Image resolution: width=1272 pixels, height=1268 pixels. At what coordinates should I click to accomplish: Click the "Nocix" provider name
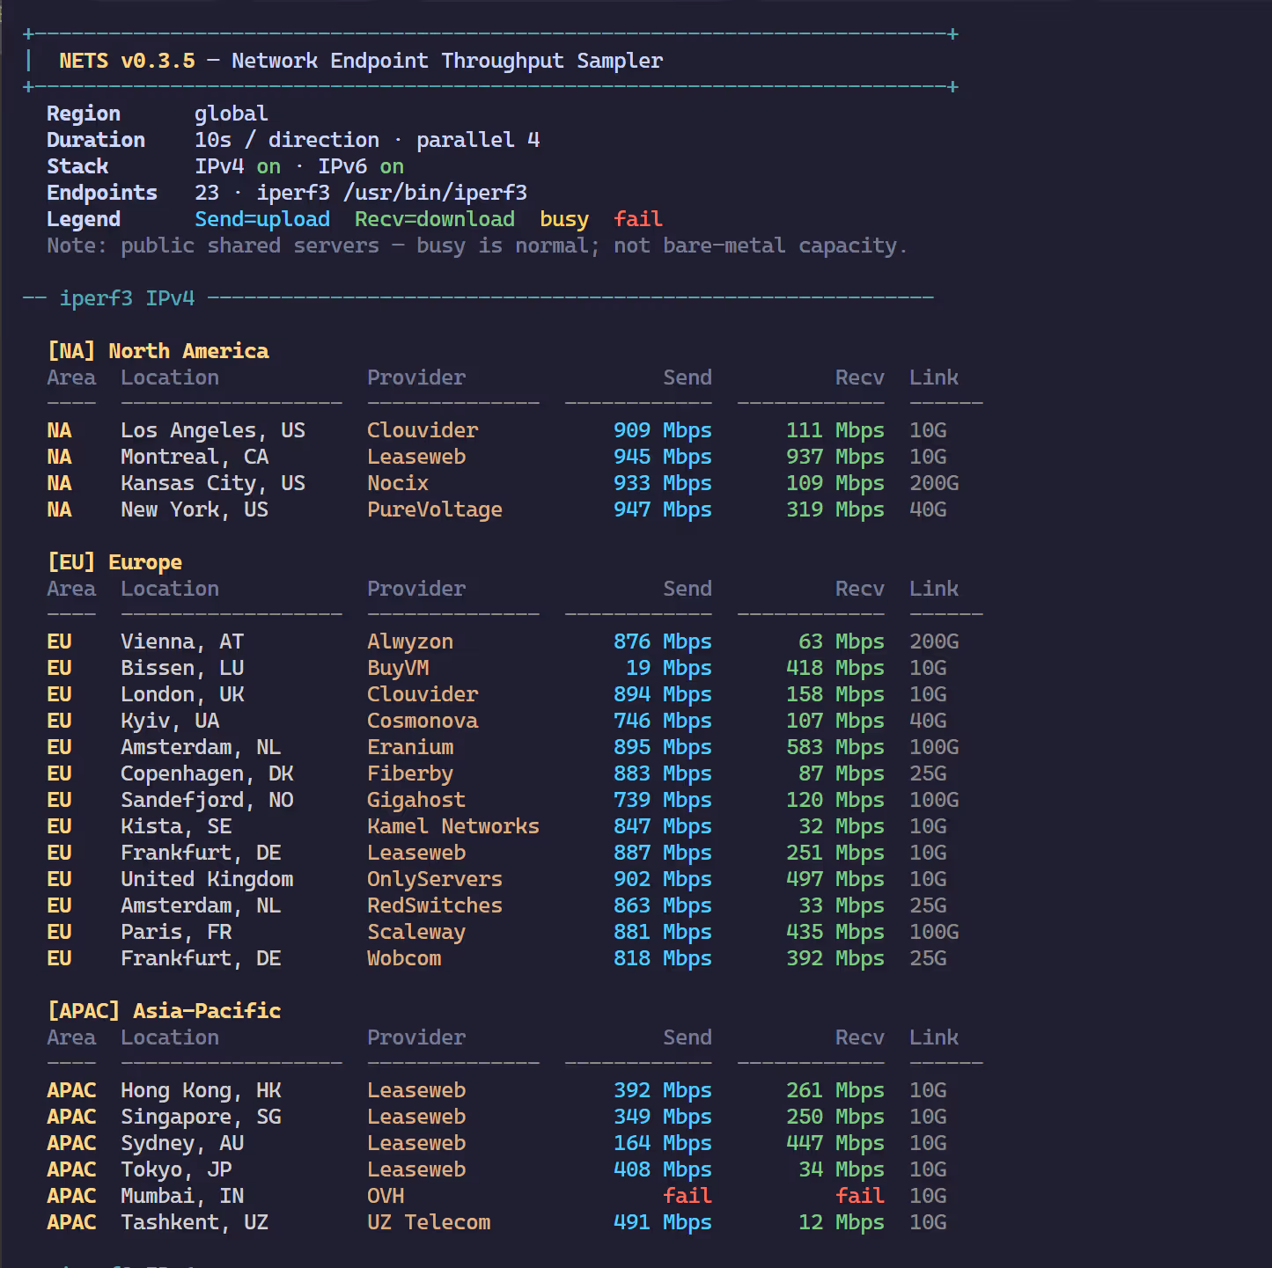coord(398,483)
